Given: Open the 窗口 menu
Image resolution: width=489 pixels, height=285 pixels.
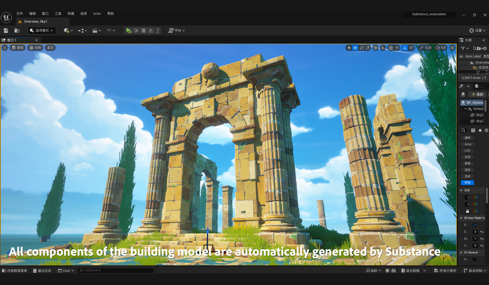Looking at the screenshot, I should click(45, 14).
